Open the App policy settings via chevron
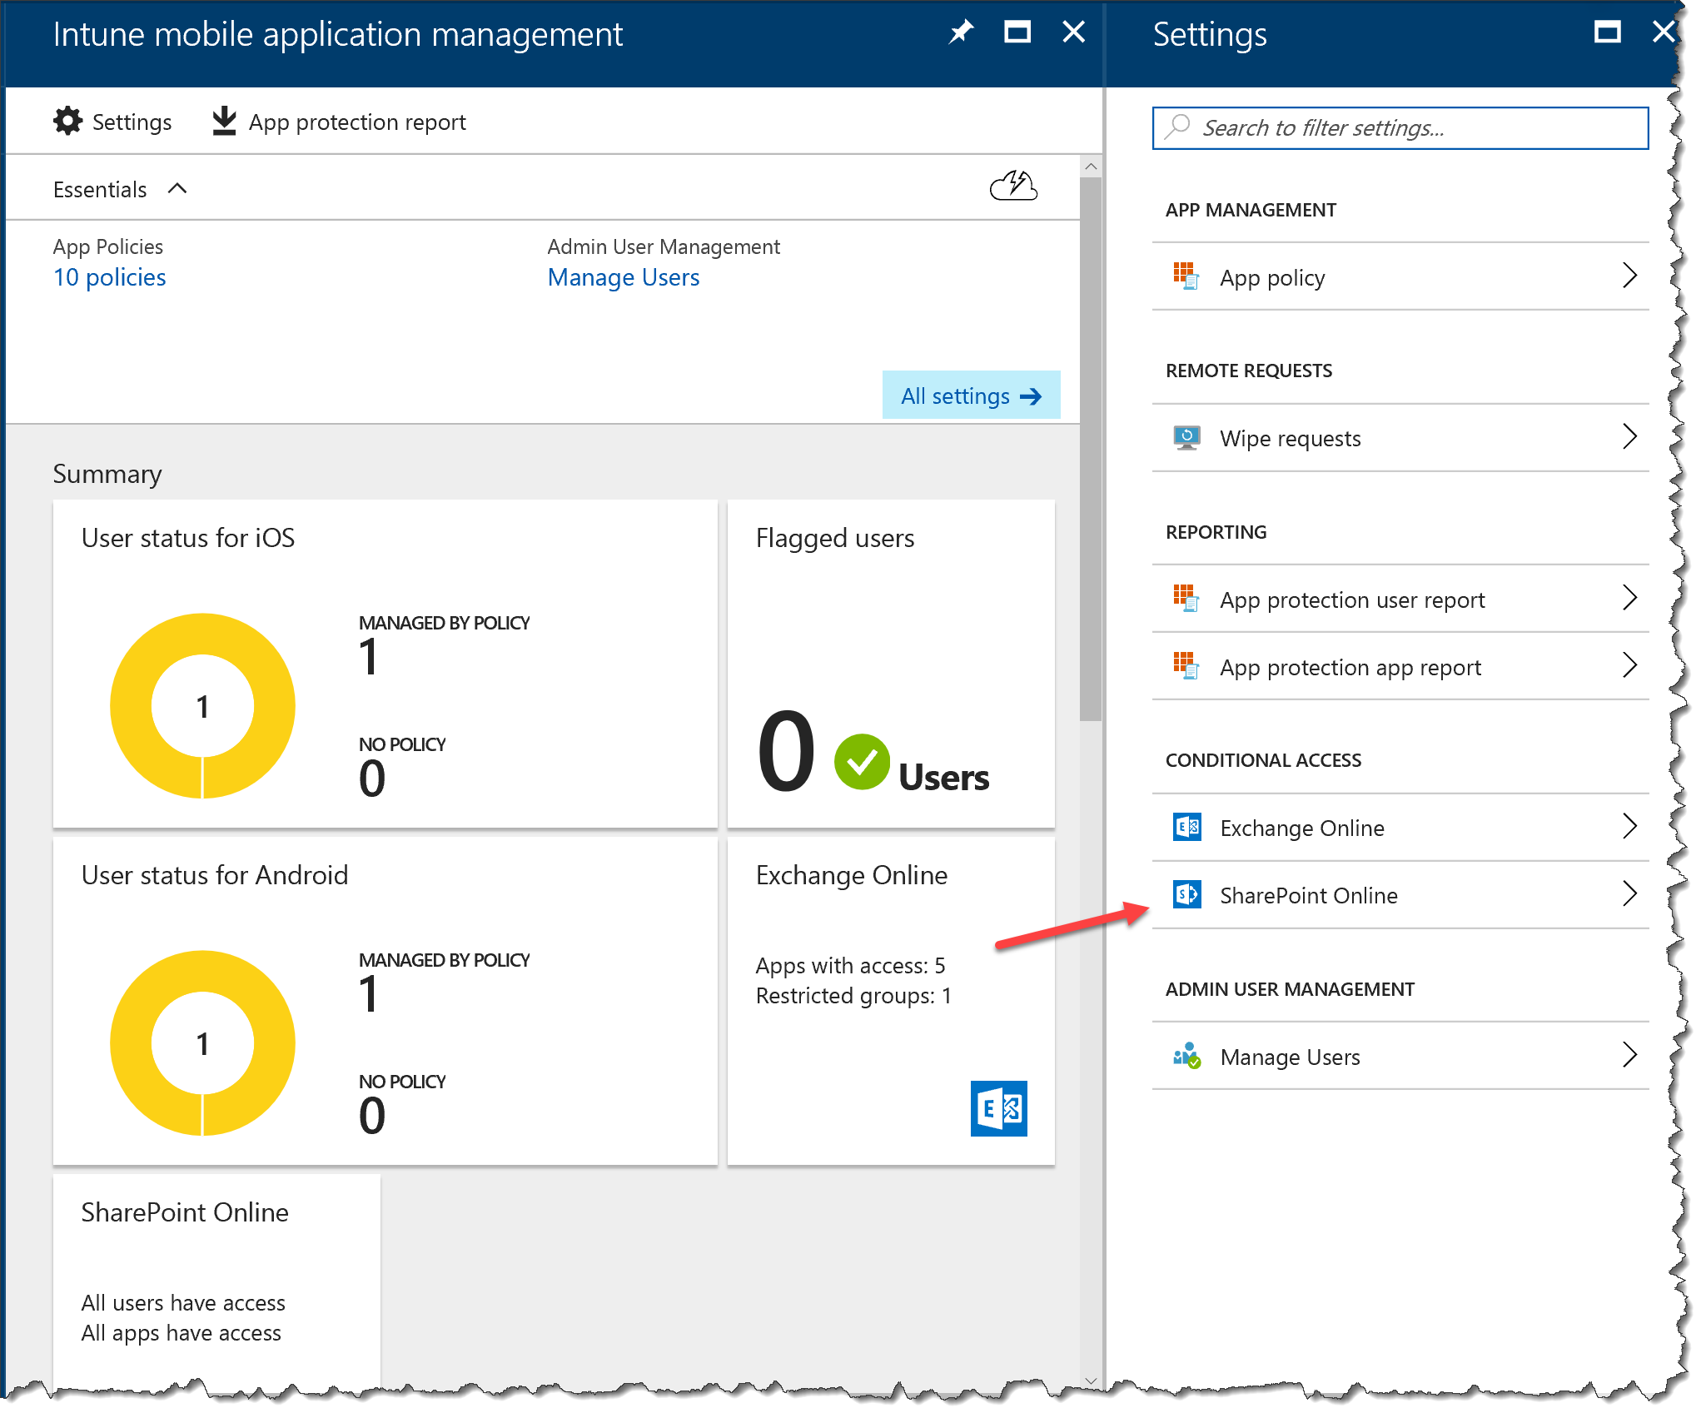Image resolution: width=1706 pixels, height=1418 pixels. click(1629, 276)
